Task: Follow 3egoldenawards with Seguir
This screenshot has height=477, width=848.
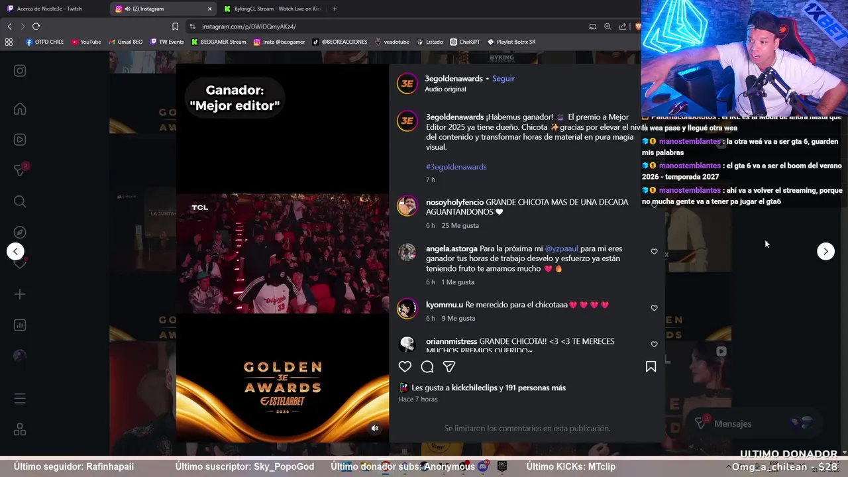Action: pos(503,78)
